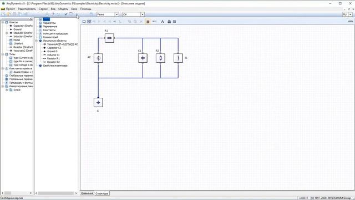
Task: Open the Вид menu
Action: click(x=53, y=9)
